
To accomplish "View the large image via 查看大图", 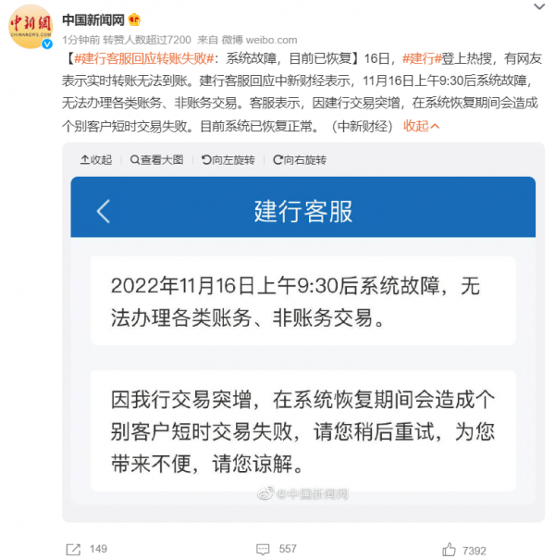I will click(x=156, y=160).
